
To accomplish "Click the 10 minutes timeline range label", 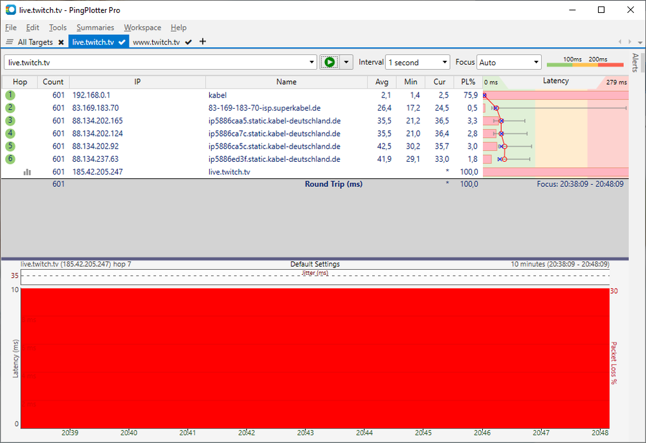I will [560, 264].
